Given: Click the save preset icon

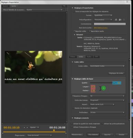Looking at the screenshot, I should (116, 20).
